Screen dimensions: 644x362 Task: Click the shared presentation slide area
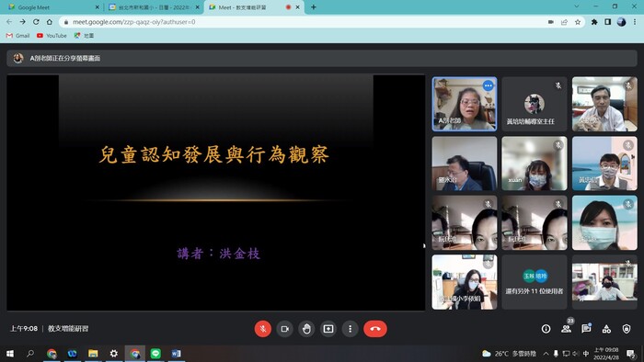215,192
